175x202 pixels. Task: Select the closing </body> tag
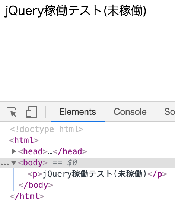click(x=36, y=185)
